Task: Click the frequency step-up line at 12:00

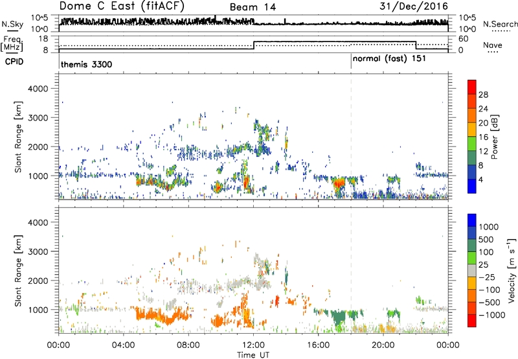Action: tap(254, 45)
